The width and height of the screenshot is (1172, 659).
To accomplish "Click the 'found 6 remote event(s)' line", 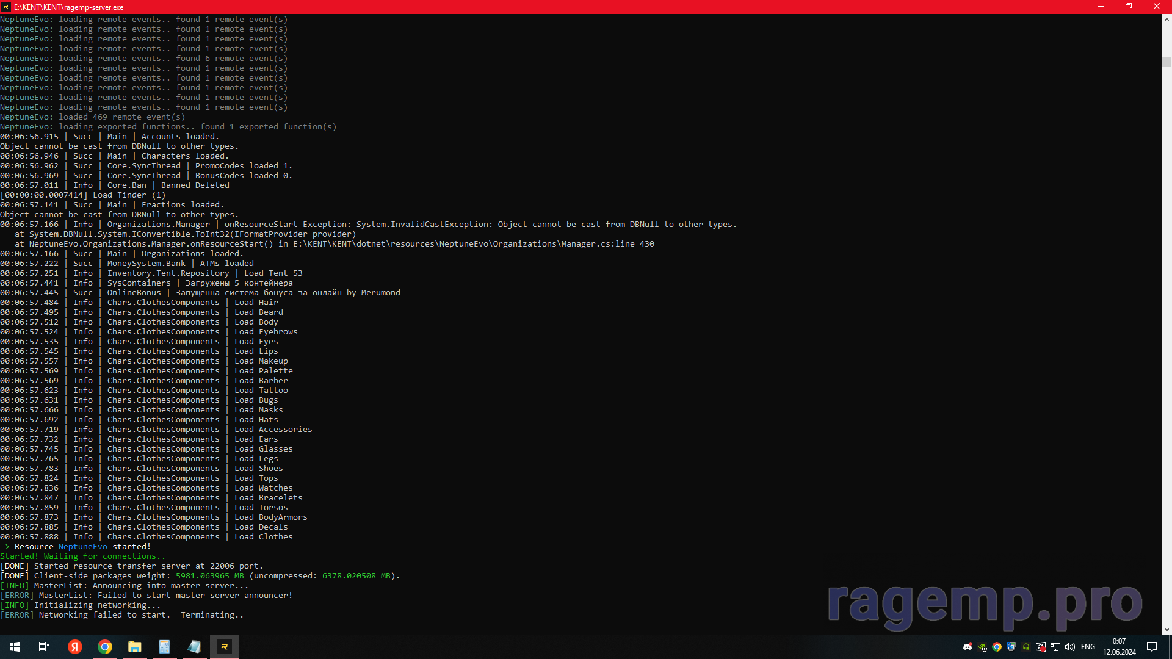I will click(144, 59).
